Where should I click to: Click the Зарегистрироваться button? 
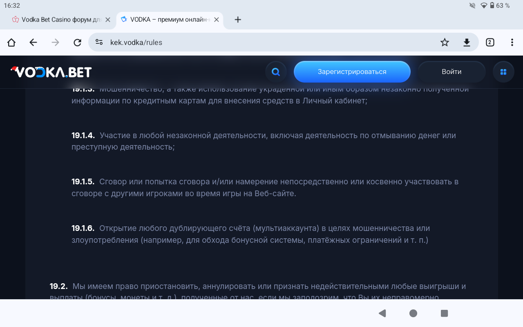coord(352,72)
